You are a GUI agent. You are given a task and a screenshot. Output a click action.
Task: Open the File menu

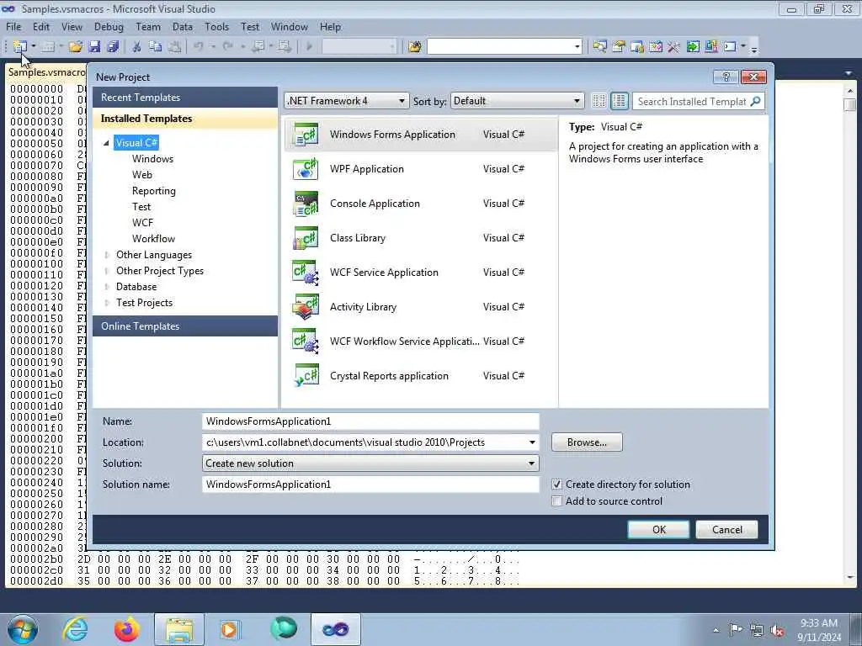(13, 27)
